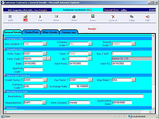Open lookup button for Party Type
This screenshot has width=159, height=119.
[x=45, y=53]
